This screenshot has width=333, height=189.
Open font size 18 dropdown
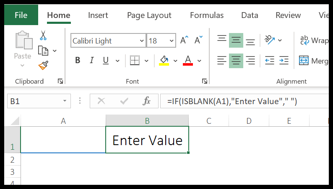pyautogui.click(x=172, y=41)
